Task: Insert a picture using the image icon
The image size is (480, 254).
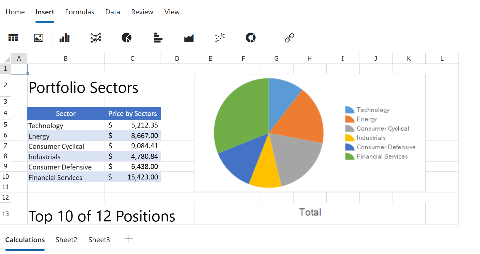Action: click(39, 38)
